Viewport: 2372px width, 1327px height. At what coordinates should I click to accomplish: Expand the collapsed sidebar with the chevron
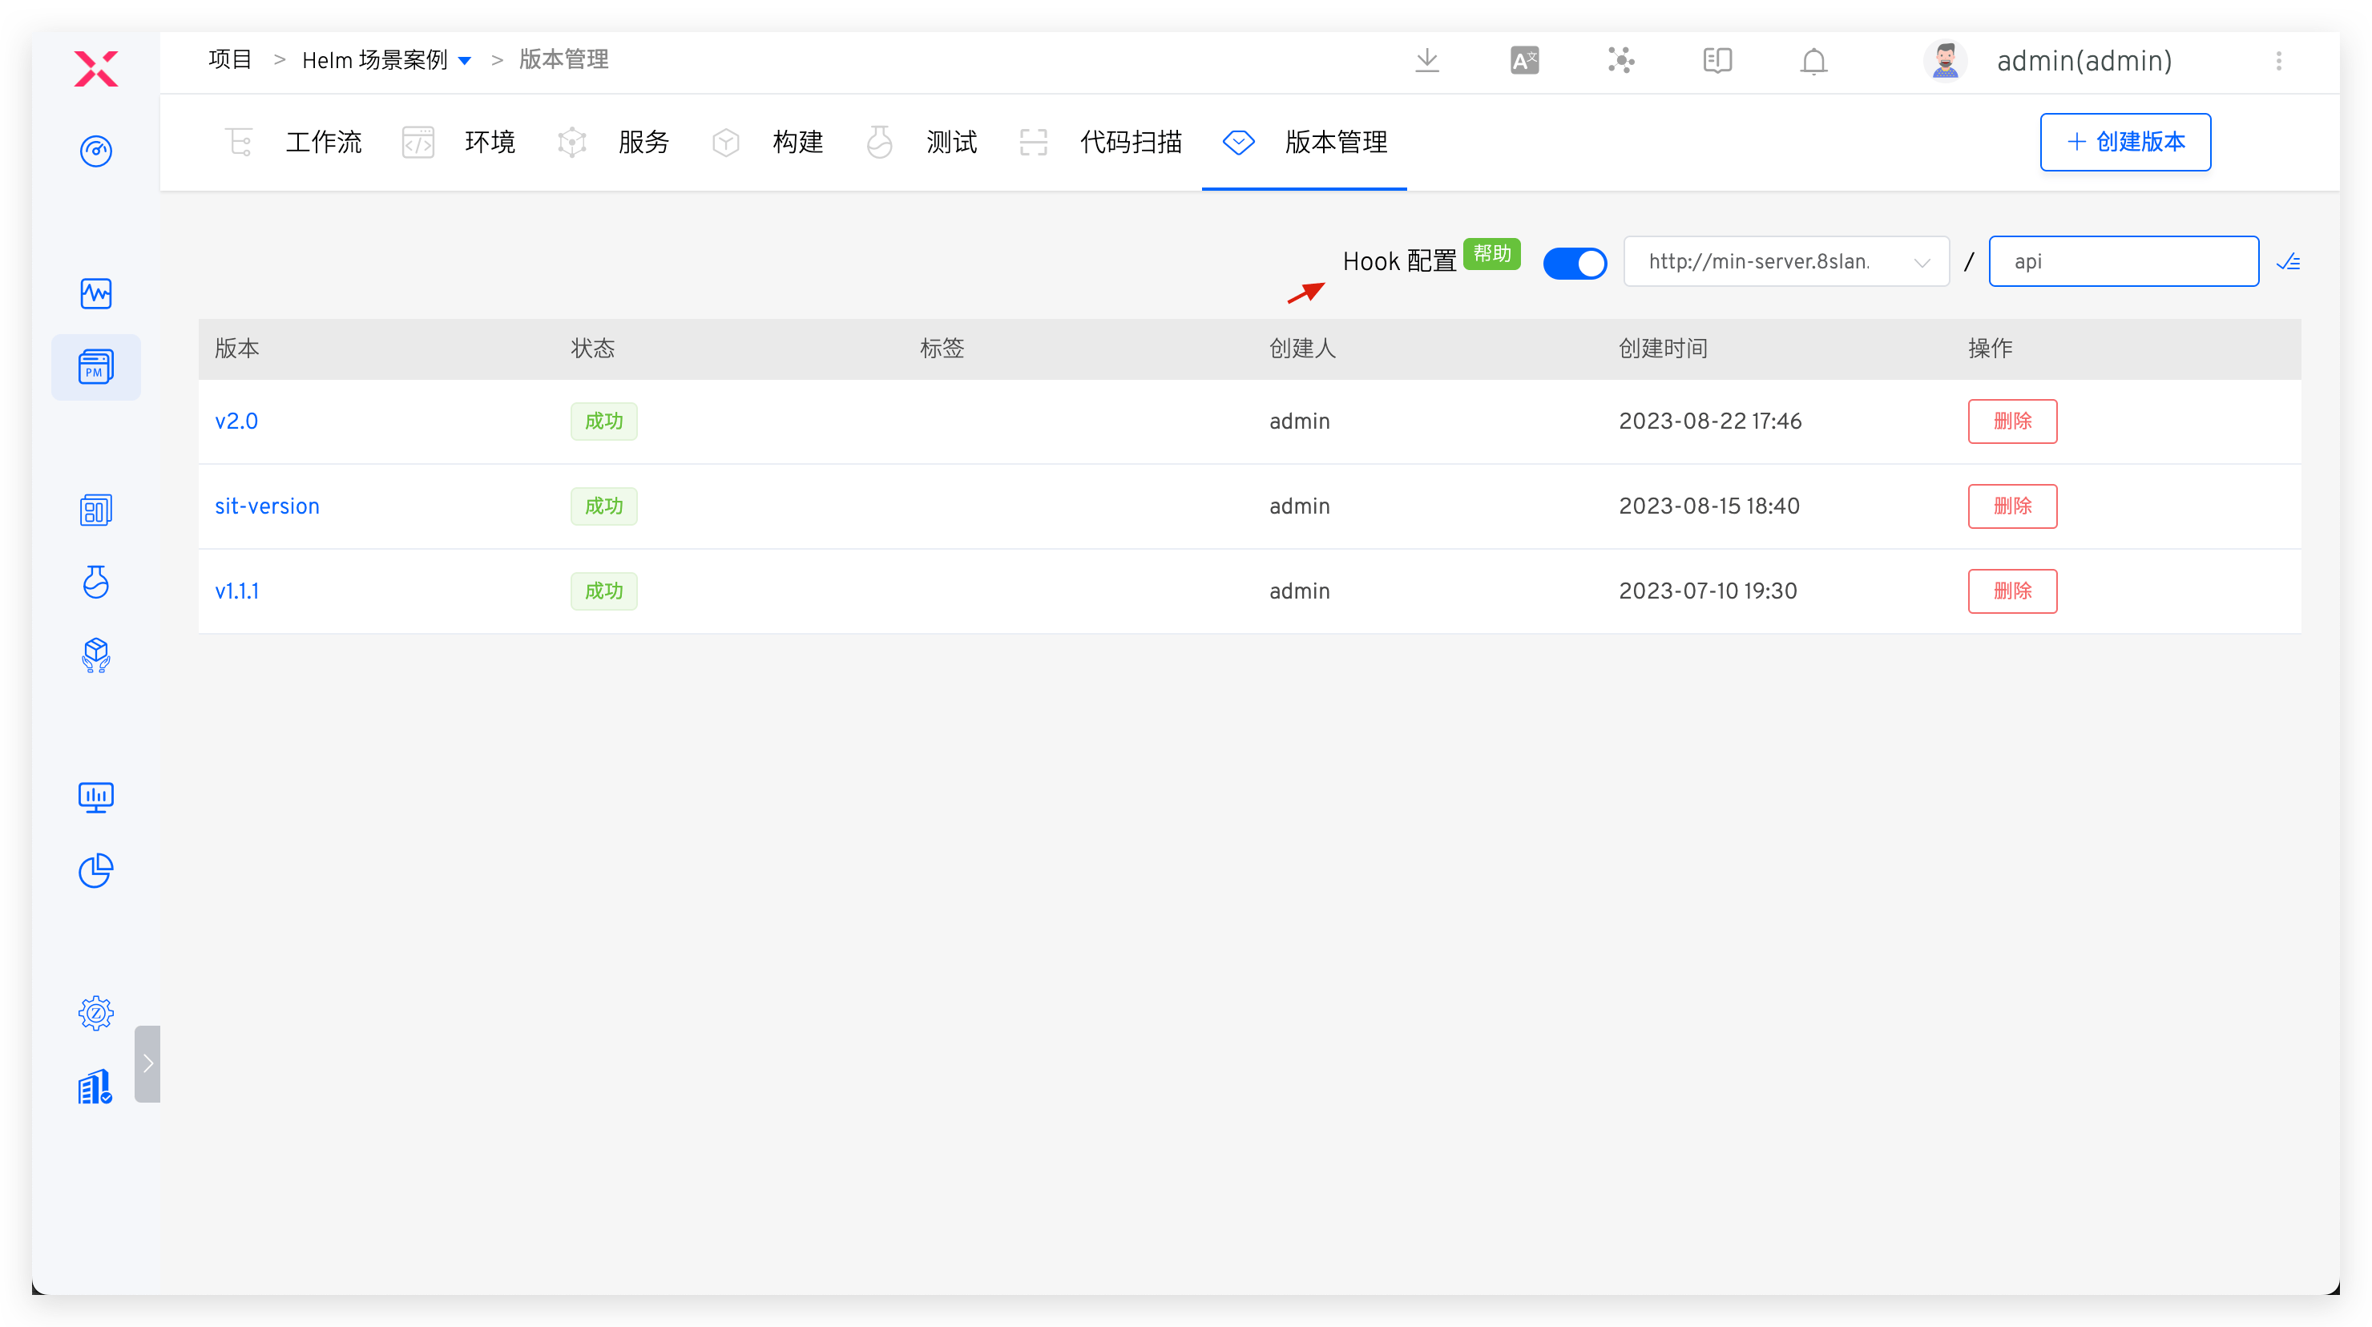click(147, 1063)
